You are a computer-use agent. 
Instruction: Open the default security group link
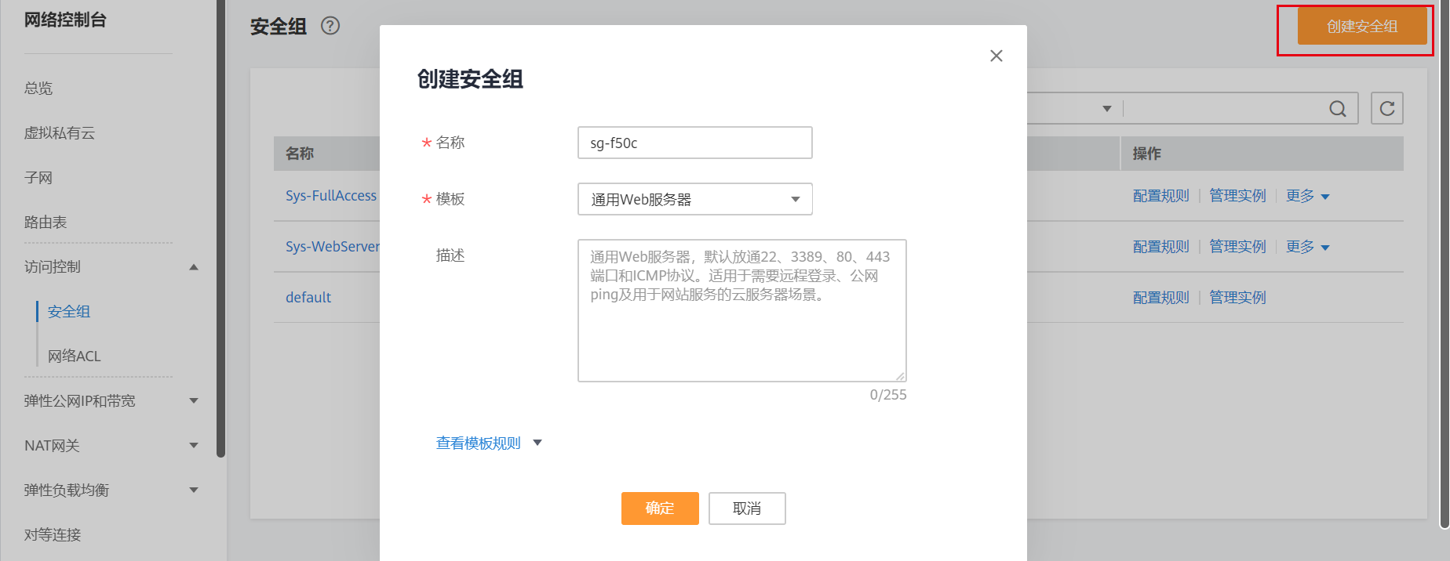click(308, 298)
